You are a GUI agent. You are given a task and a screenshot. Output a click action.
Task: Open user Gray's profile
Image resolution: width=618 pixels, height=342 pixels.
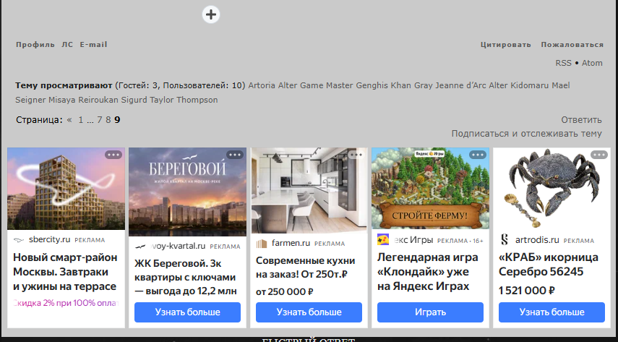pyautogui.click(x=424, y=85)
